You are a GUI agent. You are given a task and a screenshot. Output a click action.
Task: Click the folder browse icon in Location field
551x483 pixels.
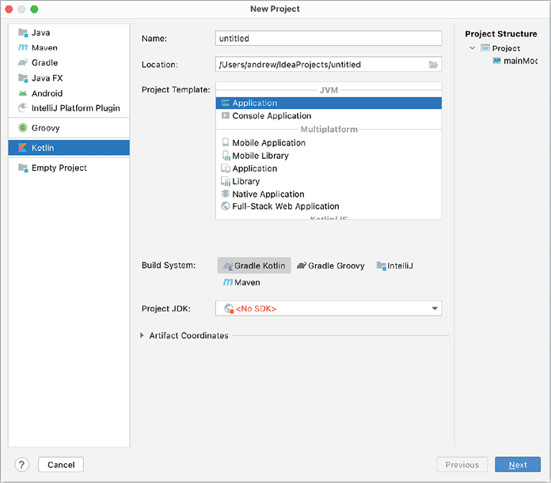click(433, 65)
